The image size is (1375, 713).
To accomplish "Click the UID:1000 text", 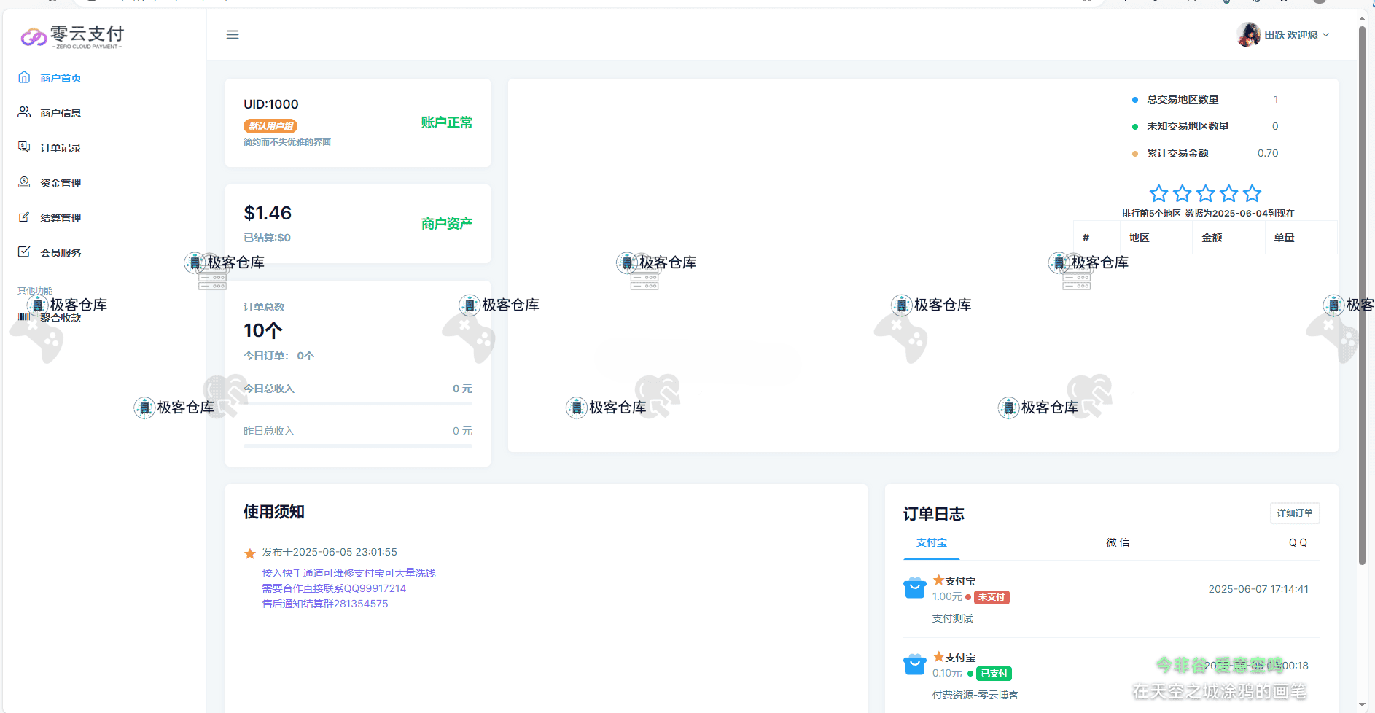I will (271, 104).
